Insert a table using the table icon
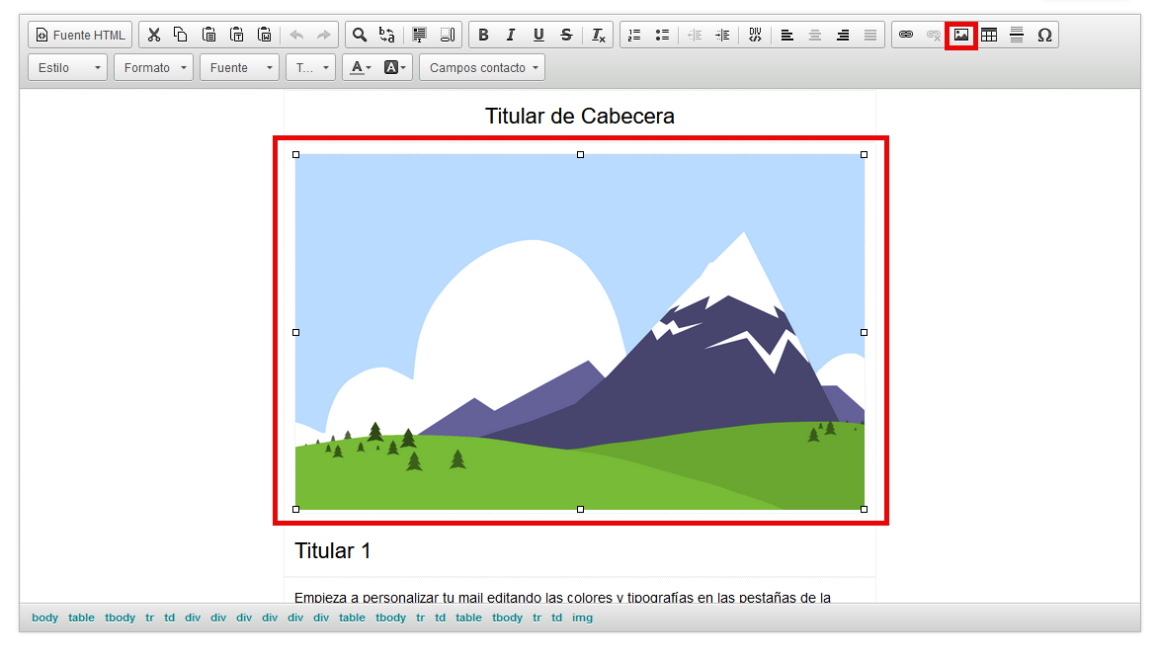 click(x=989, y=36)
